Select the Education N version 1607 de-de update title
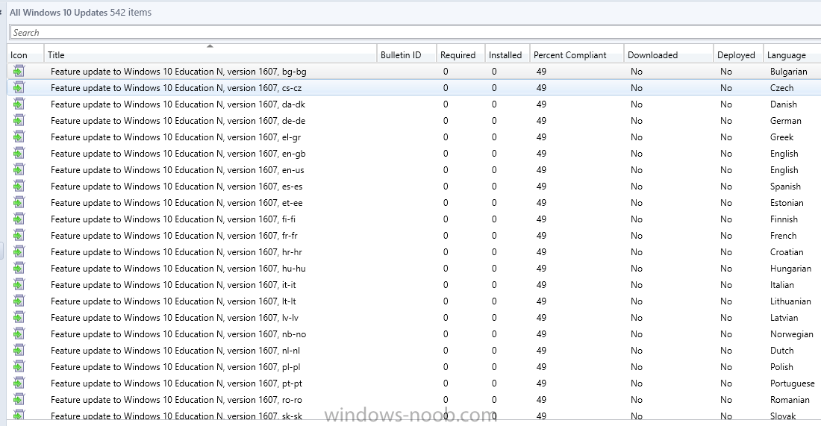The width and height of the screenshot is (821, 426). tap(178, 120)
